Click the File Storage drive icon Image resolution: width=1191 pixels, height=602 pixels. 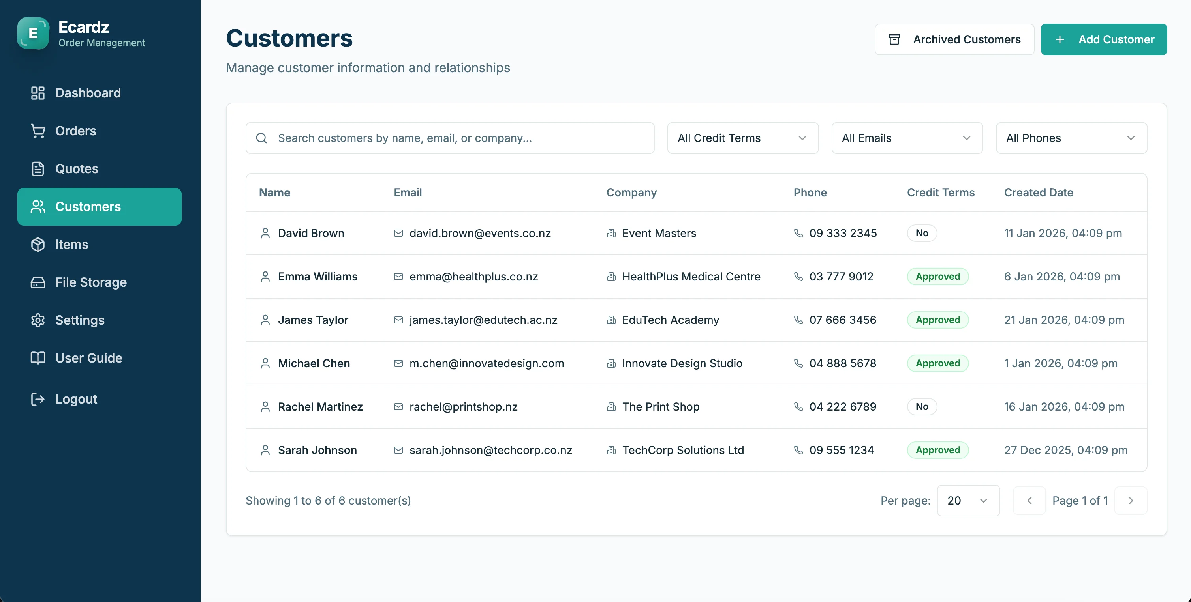(x=38, y=282)
